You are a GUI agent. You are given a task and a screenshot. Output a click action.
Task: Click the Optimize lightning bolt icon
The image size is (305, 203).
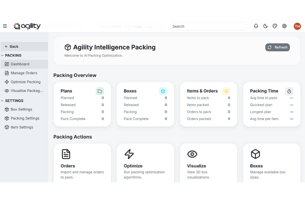click(x=129, y=154)
